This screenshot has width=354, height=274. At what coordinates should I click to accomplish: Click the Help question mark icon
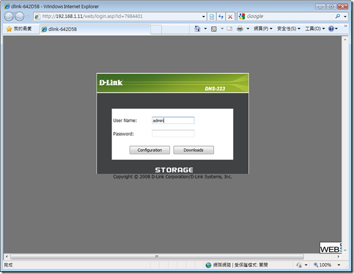[x=331, y=29]
